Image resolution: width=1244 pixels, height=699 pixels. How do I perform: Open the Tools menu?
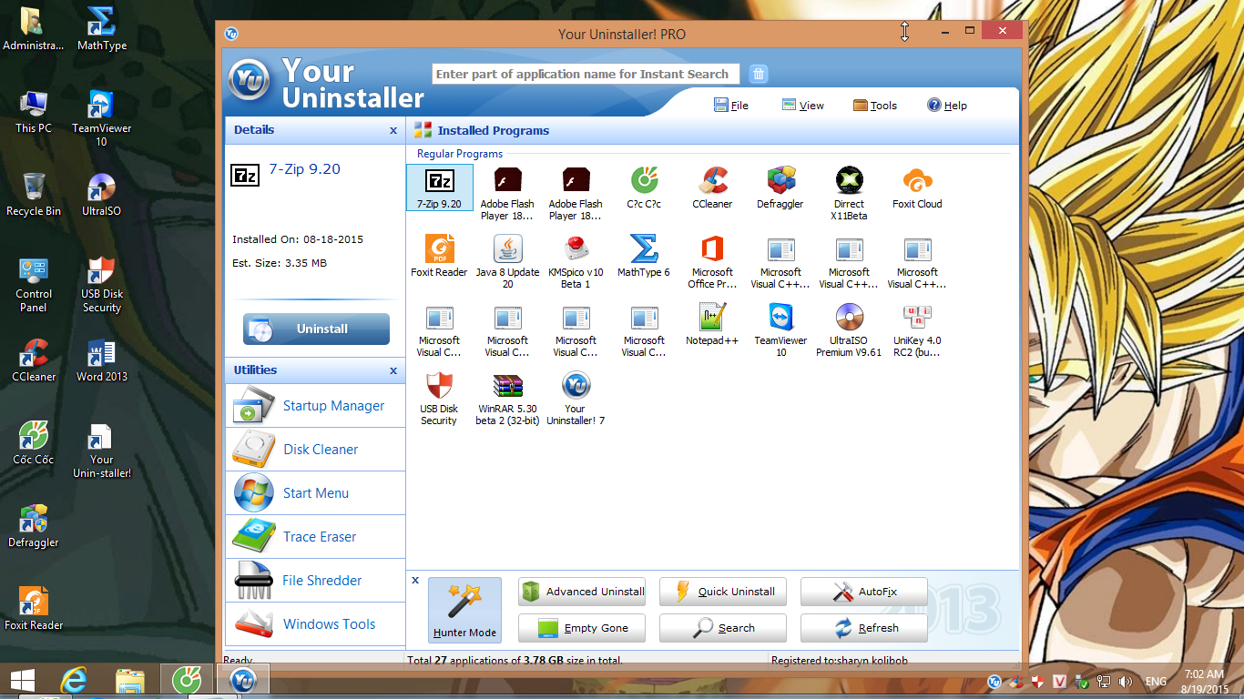875,106
